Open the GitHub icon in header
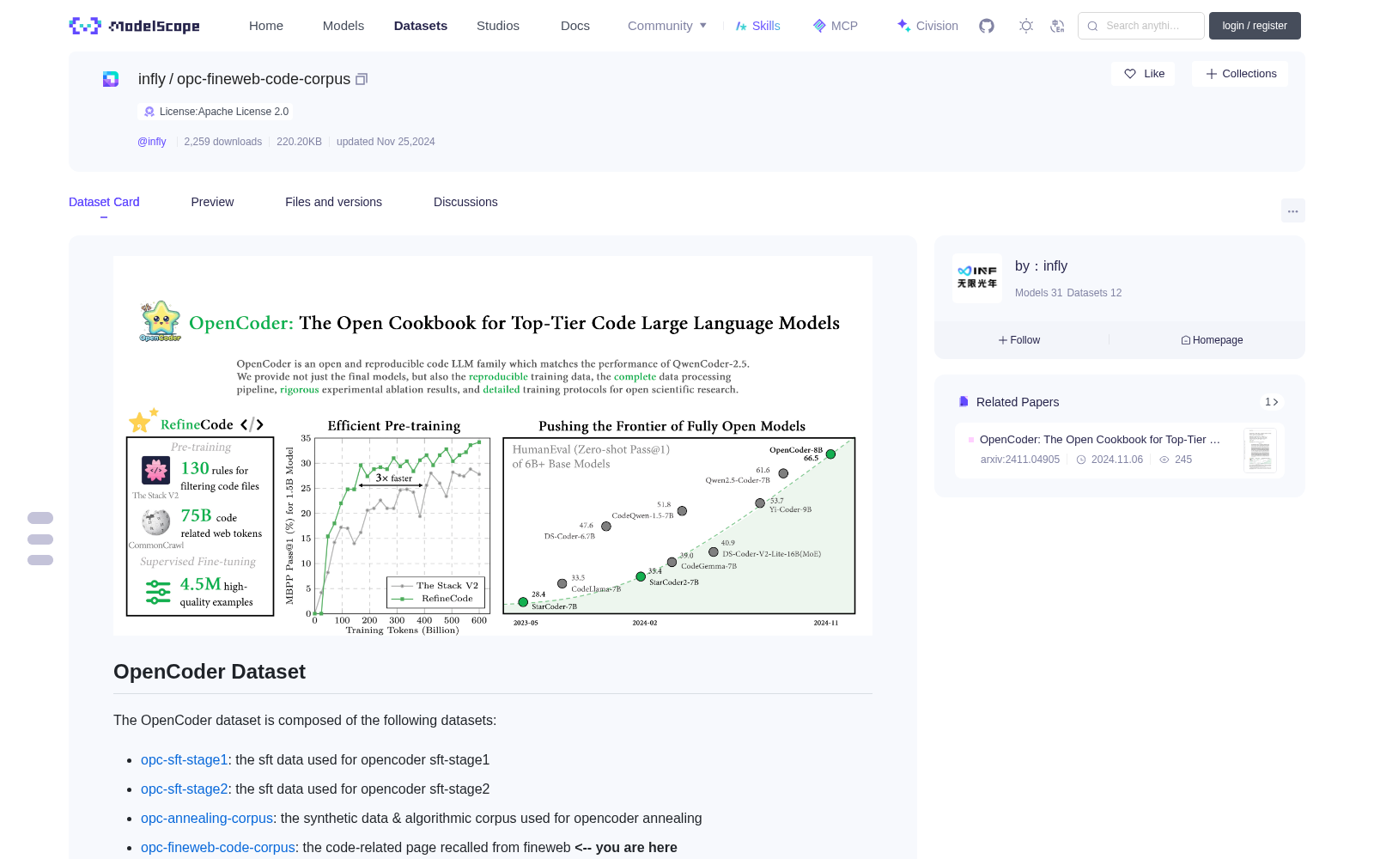 click(987, 26)
